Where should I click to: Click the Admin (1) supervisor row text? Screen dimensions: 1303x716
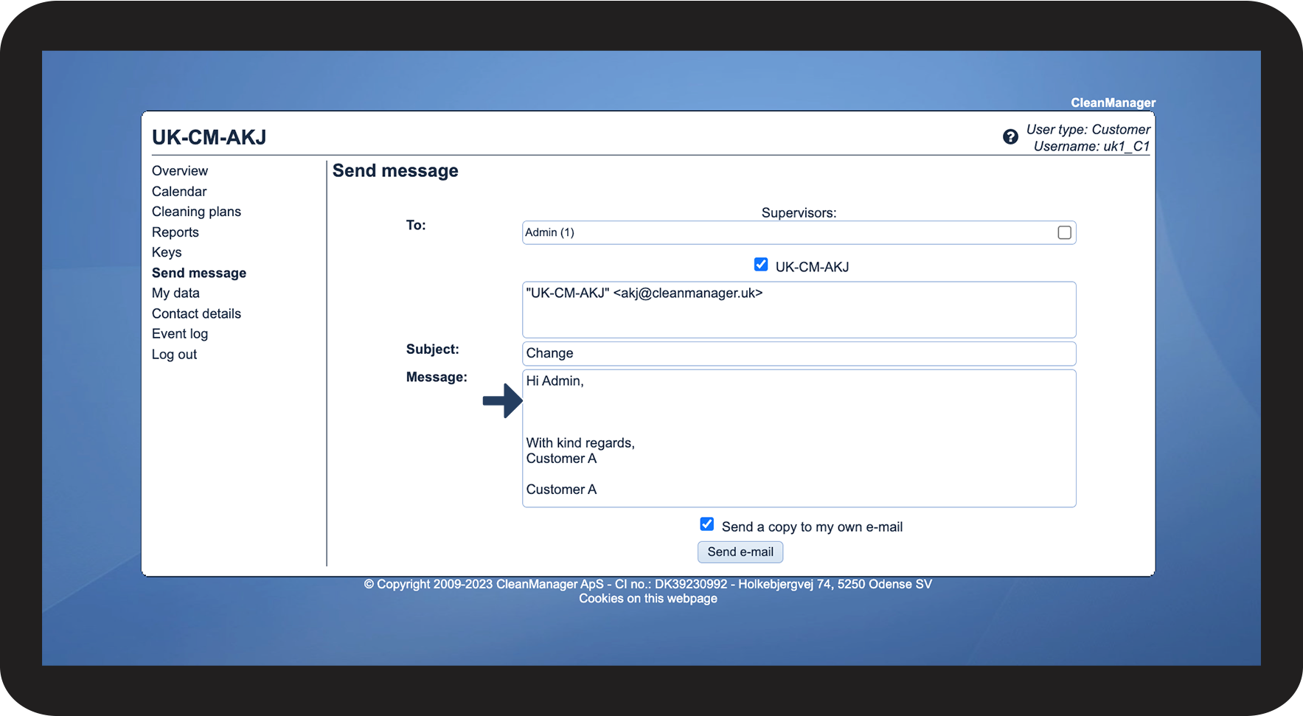pos(549,232)
